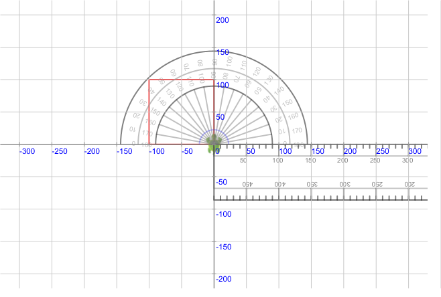The width and height of the screenshot is (441, 297).
Task: Select the blue 250 label on the x-axis
Action: [382, 152]
